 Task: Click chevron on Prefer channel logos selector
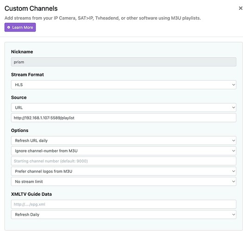[x=233, y=171]
